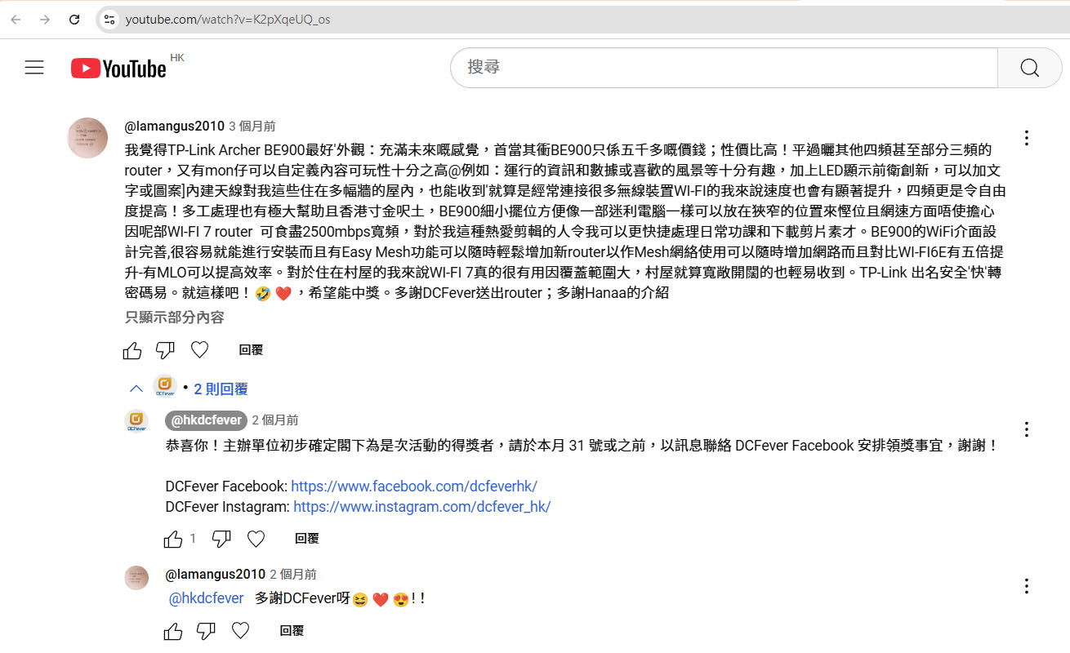Open more options on hkdcfever reply
1070x653 pixels.
[x=1027, y=429]
